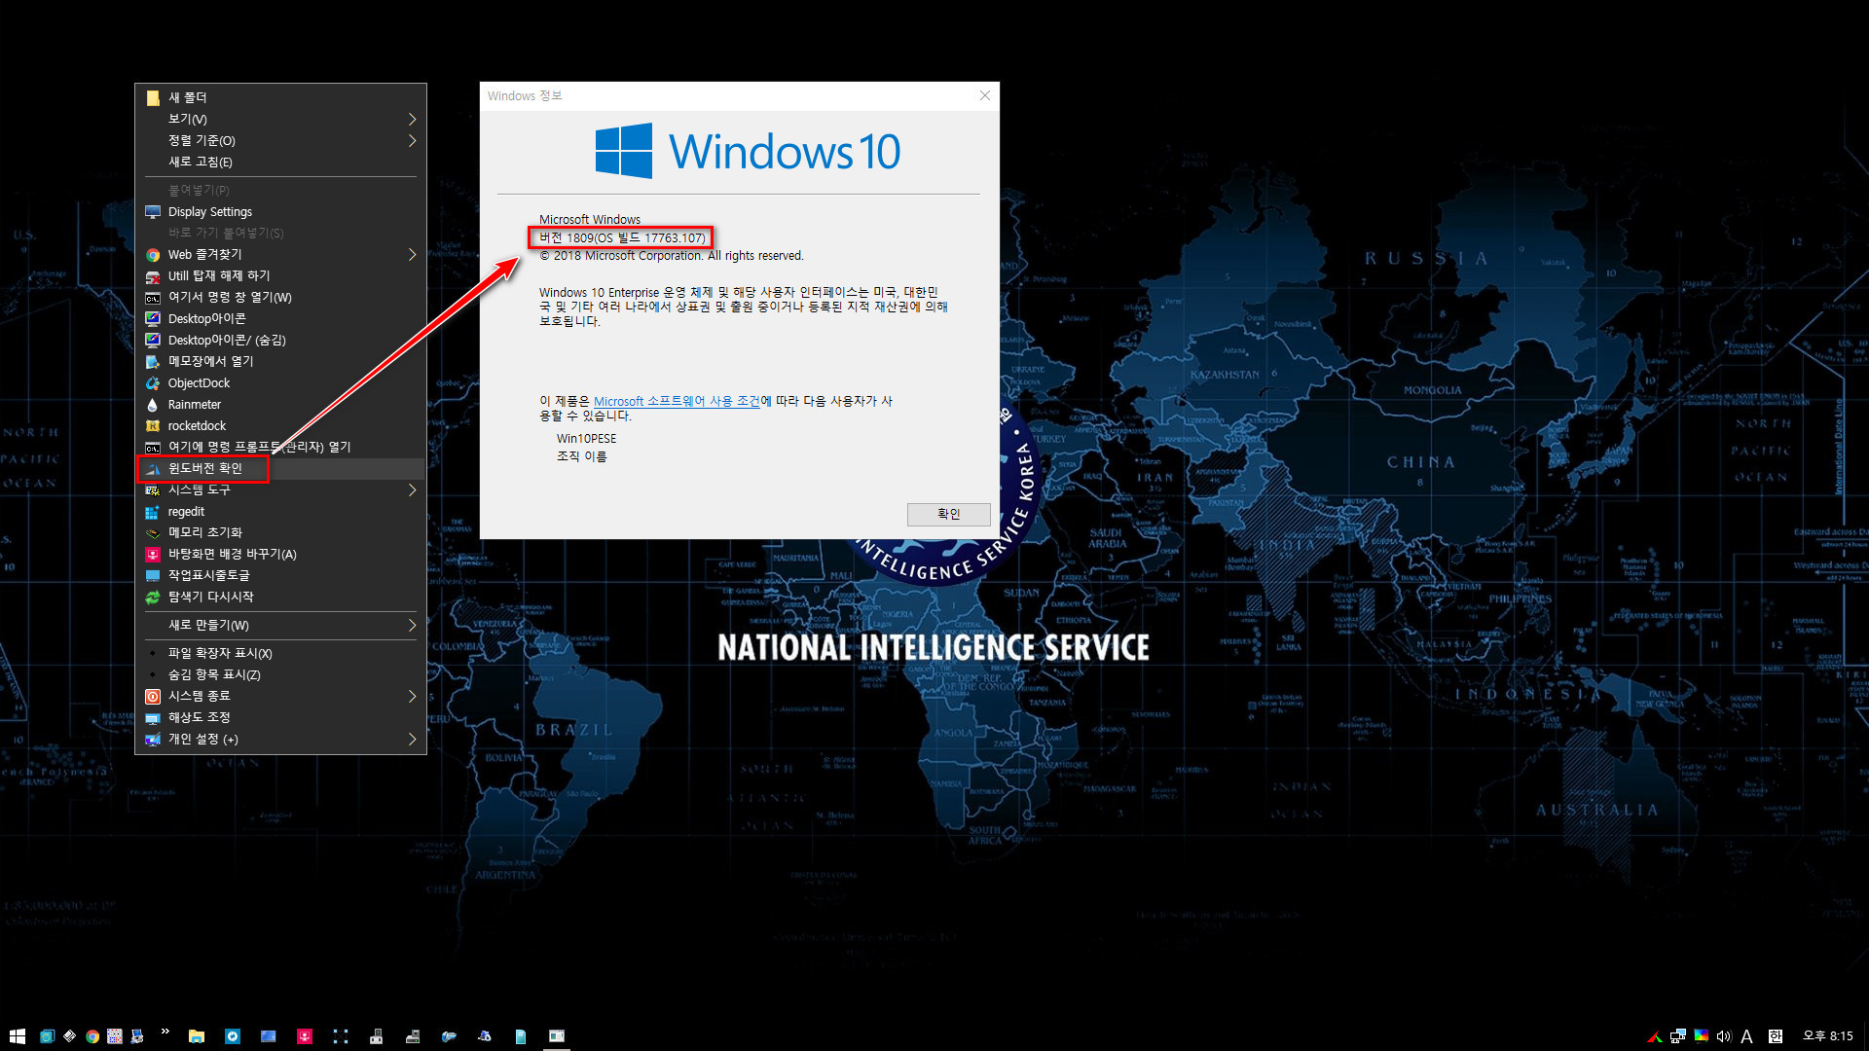The width and height of the screenshot is (1869, 1051).
Task: Open the colored dots grid taskbar icon
Action: click(x=115, y=1036)
